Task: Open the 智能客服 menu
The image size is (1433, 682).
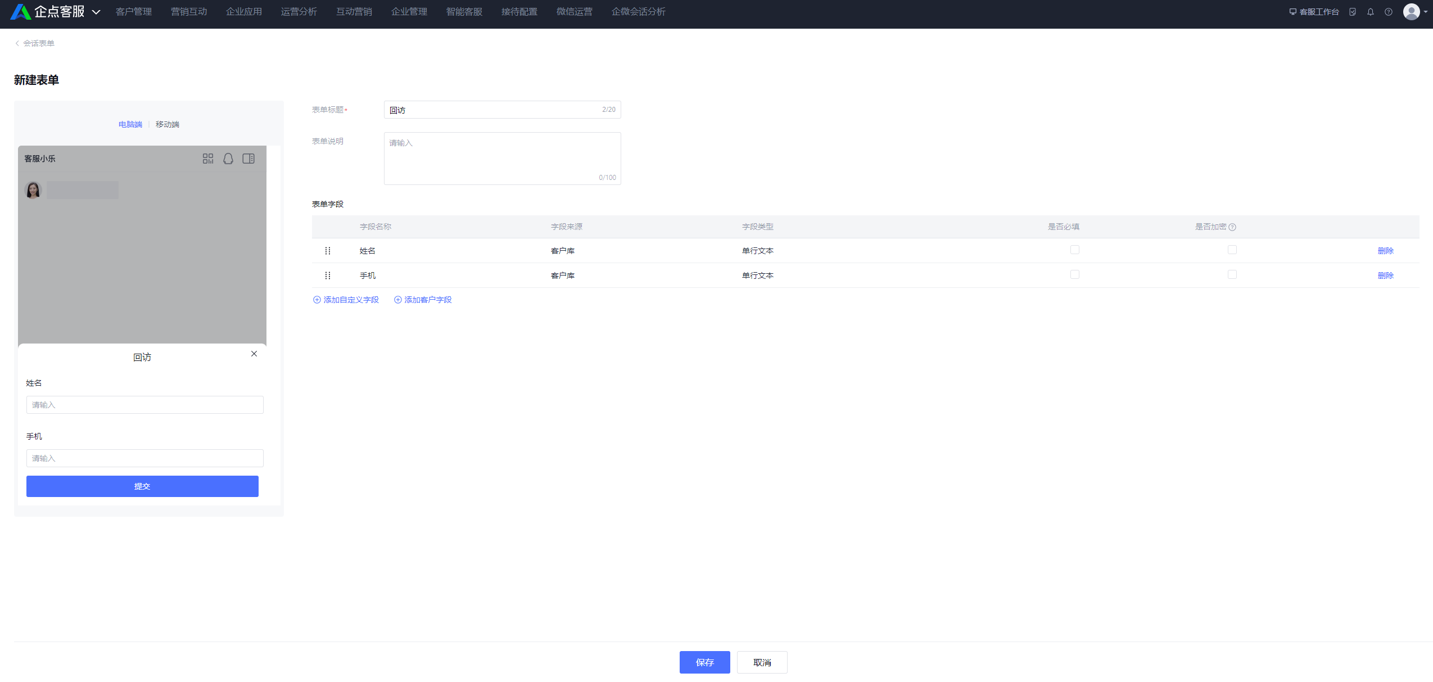Action: pyautogui.click(x=464, y=12)
